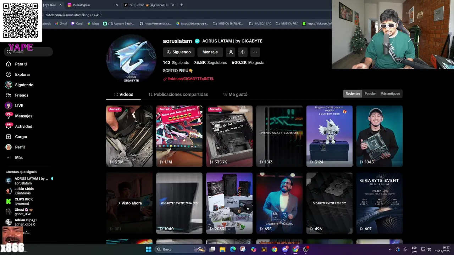Click the TikTok Buscar search field
Screen dimensions: 454x255
click(28, 52)
